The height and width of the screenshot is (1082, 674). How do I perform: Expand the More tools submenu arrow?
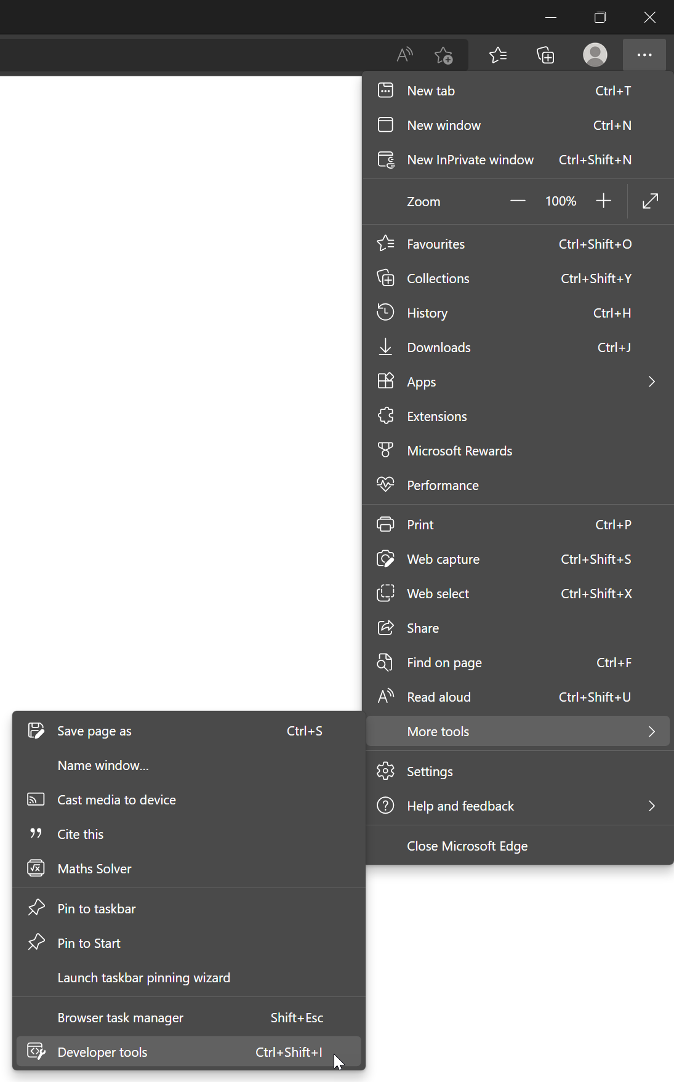coord(652,731)
